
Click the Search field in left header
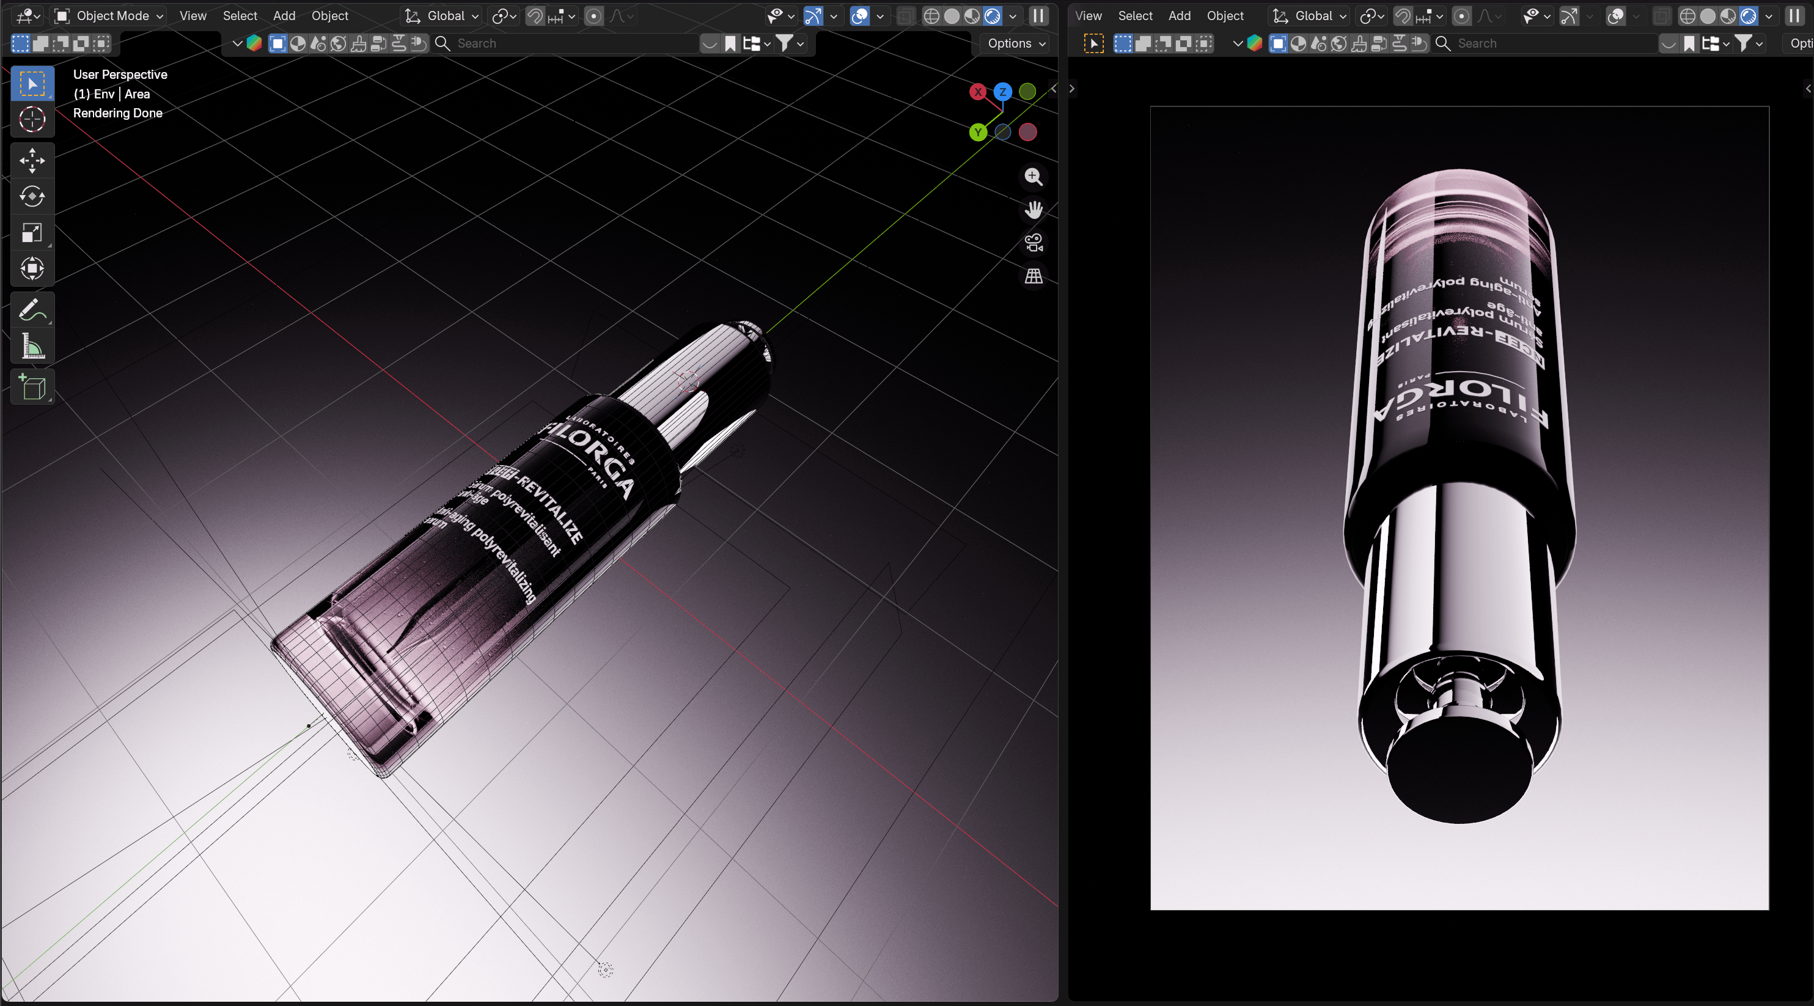[x=565, y=43]
